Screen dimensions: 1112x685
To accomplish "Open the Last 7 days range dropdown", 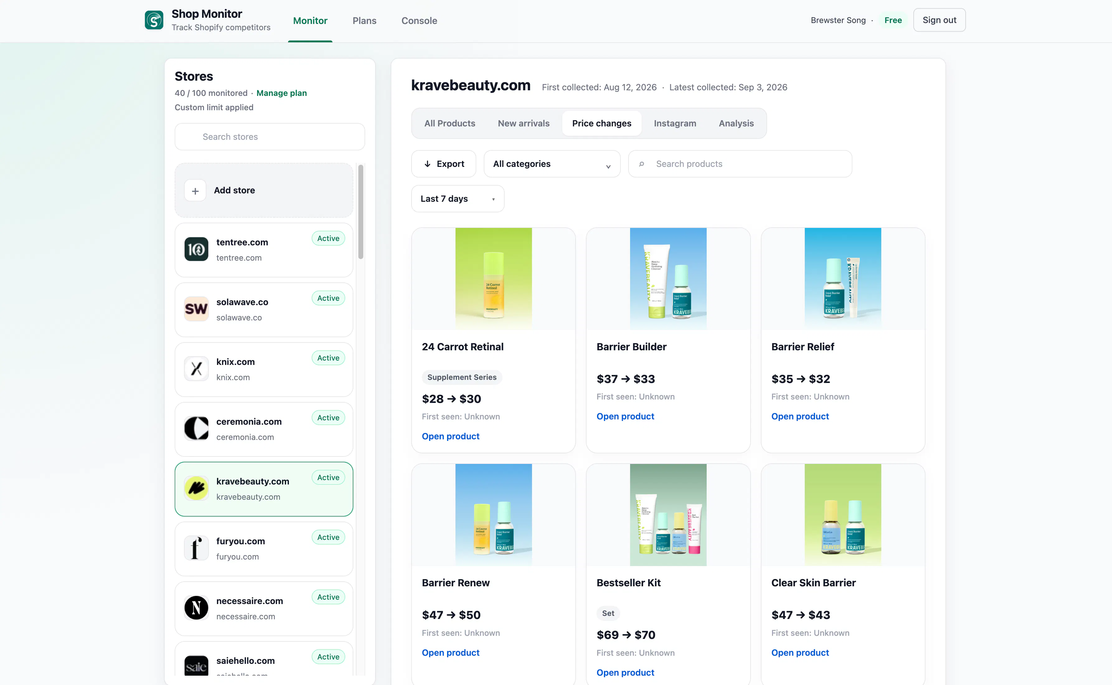I will pyautogui.click(x=458, y=199).
